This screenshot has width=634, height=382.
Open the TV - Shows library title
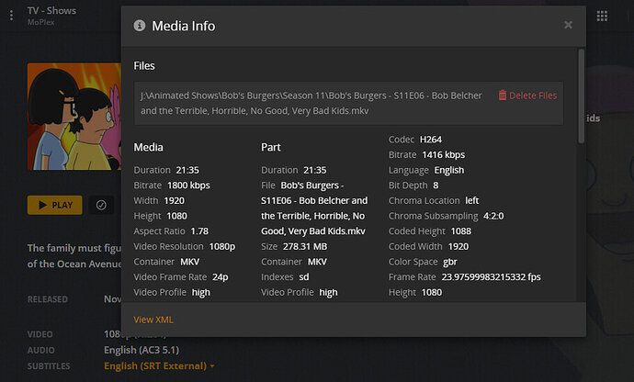[51, 11]
